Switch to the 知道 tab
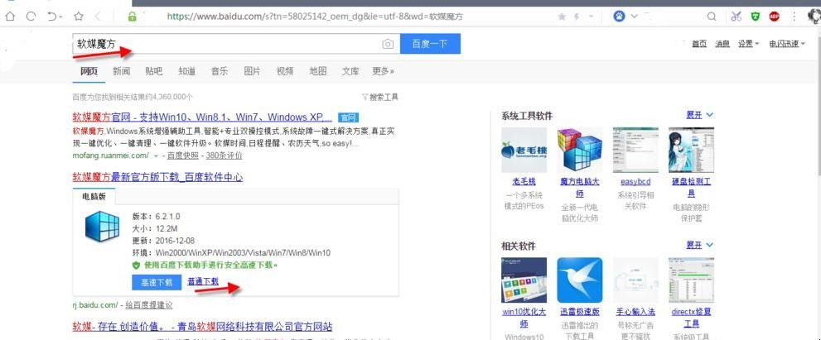Screen dimensions: 821x340 point(186,71)
